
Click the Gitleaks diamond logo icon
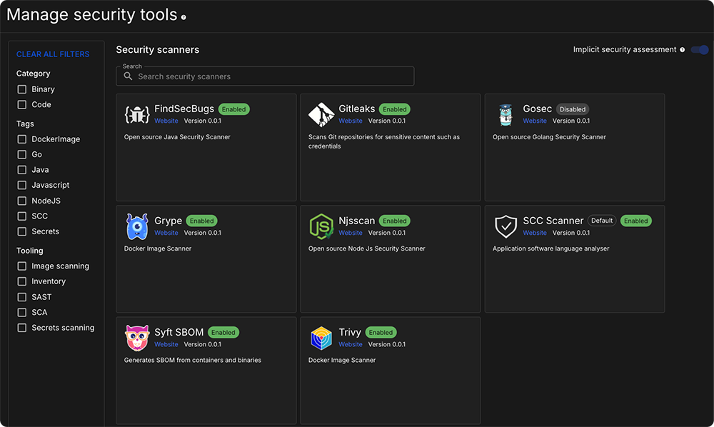click(x=321, y=114)
